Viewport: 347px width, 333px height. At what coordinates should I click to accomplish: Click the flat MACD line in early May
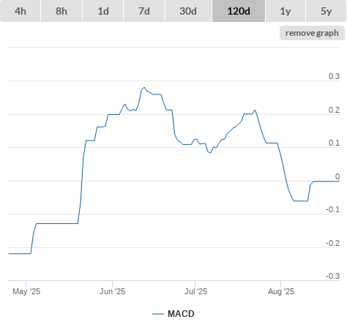click(20, 253)
